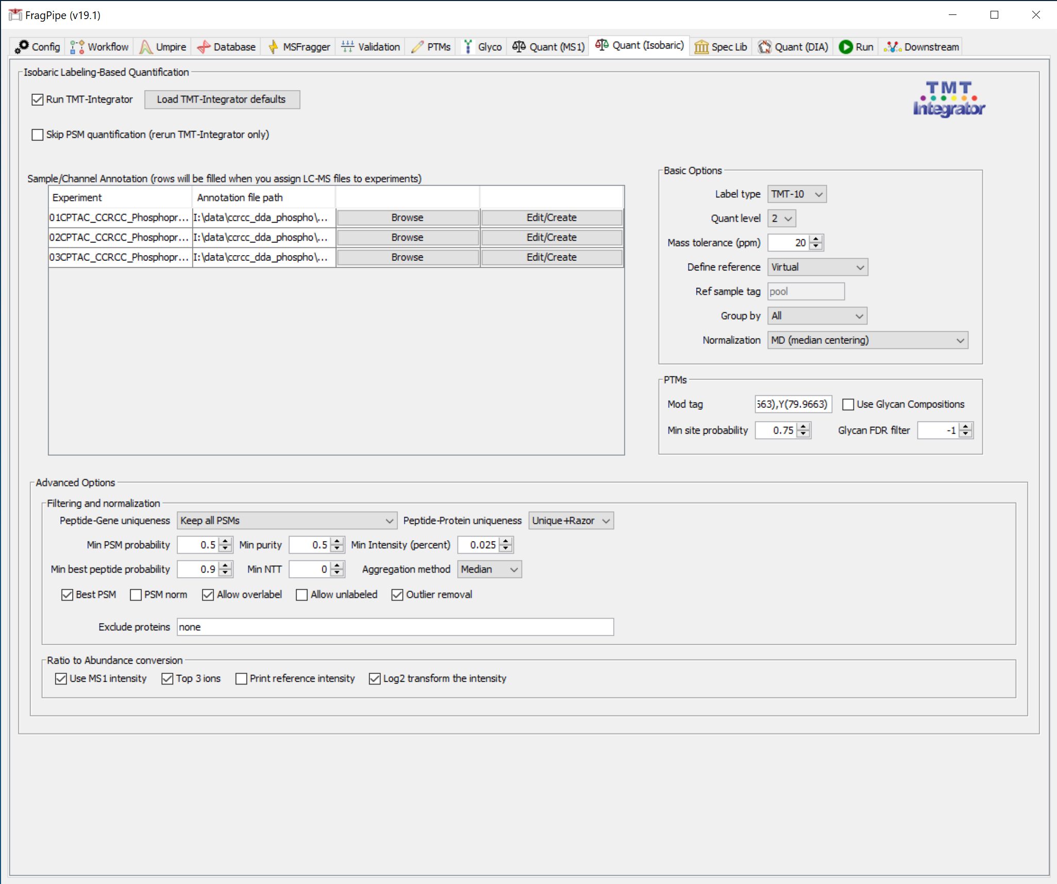The height and width of the screenshot is (884, 1057).
Task: Open MSFragger via its lightning icon
Action: (273, 47)
